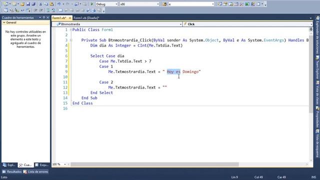
Task: Open the find combo box containing 'e'
Action: pyautogui.click(x=213, y=4)
